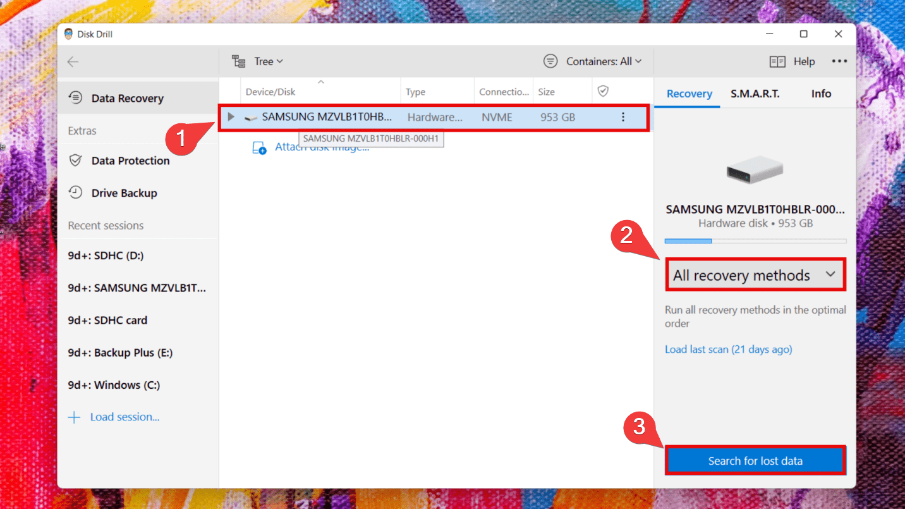The width and height of the screenshot is (905, 509).
Task: Click Load last scan (21 days ago)
Action: pos(728,349)
